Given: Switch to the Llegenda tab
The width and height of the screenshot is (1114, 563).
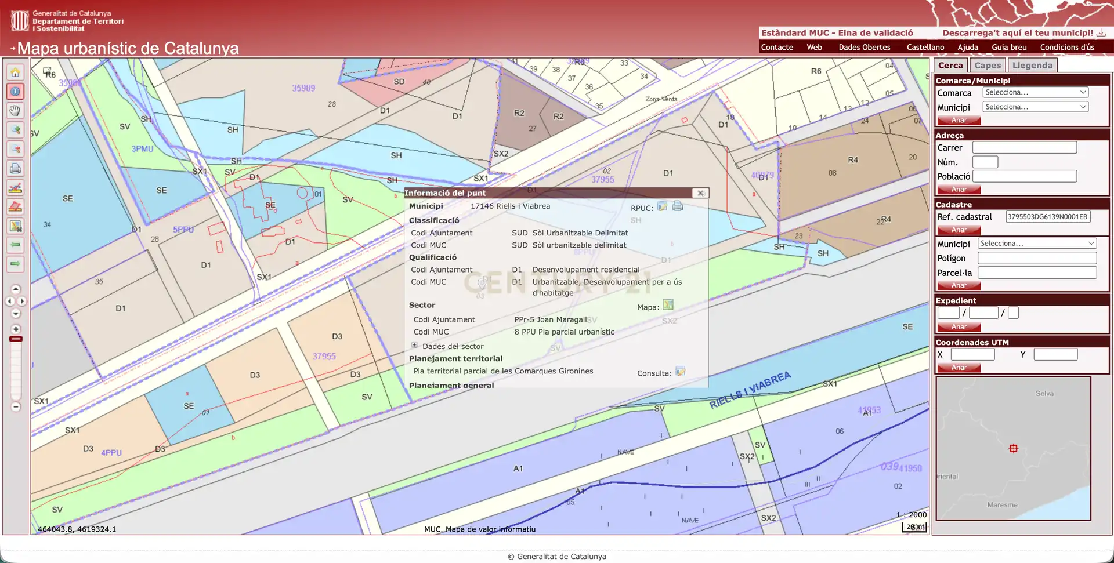Looking at the screenshot, I should pyautogui.click(x=1032, y=66).
